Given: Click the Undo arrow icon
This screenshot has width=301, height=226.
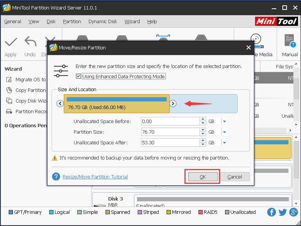Looking at the screenshot, I should 30,42.
